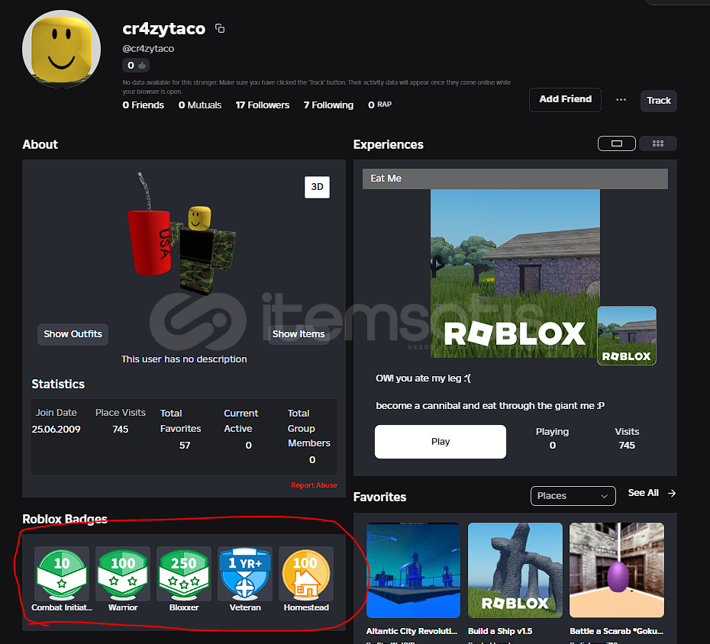Open the 7 Following list
This screenshot has width=710, height=644.
coord(328,105)
